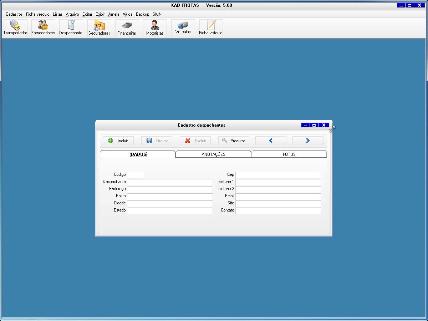The height and width of the screenshot is (321, 428).
Task: Switch to the DADOS tab
Action: point(138,154)
